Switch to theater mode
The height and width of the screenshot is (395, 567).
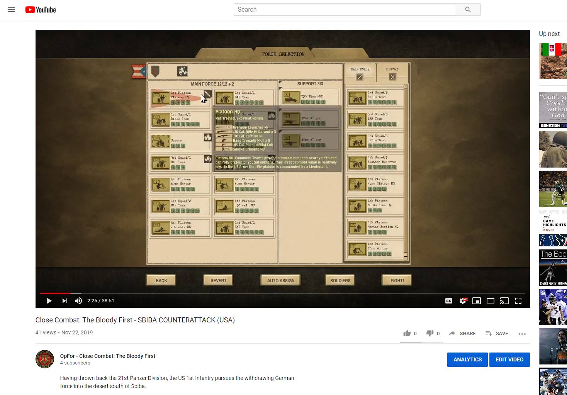(491, 301)
